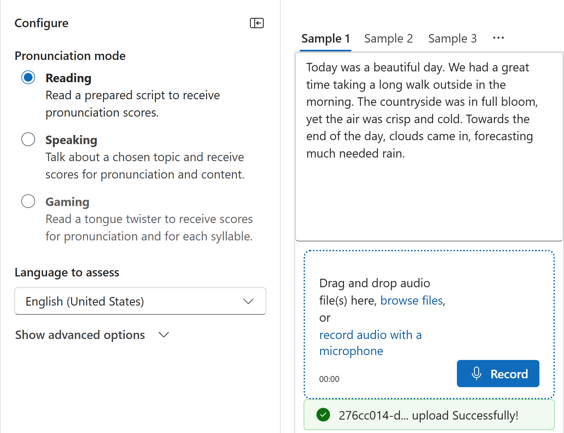
Task: Select the Reading pronunciation mode
Action: (28, 77)
